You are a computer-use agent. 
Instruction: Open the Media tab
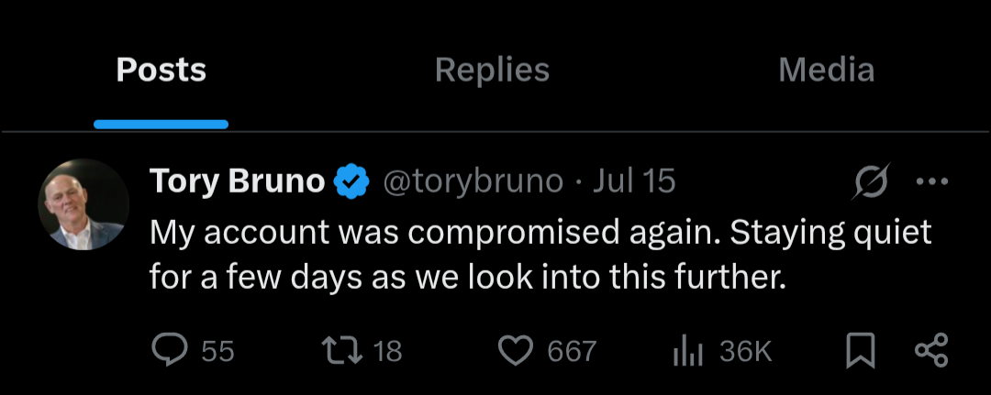826,71
